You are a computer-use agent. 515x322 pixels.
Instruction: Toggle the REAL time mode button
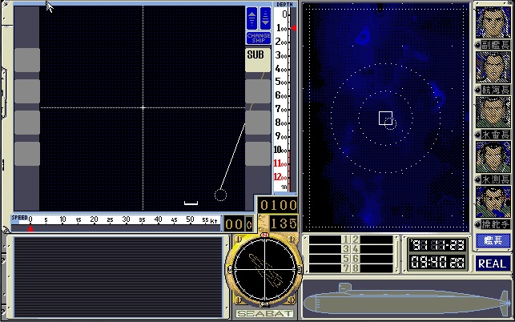[x=493, y=263]
